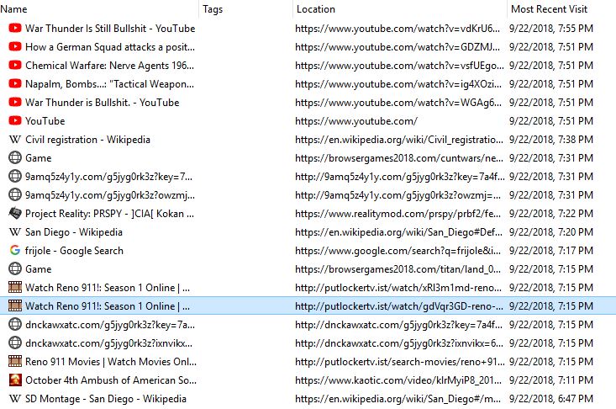The width and height of the screenshot is (616, 409).
Task: Select frijole - Google Search title
Action: [x=74, y=251]
